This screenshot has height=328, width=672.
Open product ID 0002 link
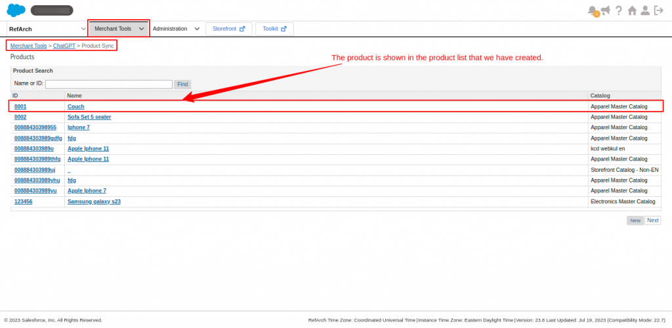[x=20, y=117]
